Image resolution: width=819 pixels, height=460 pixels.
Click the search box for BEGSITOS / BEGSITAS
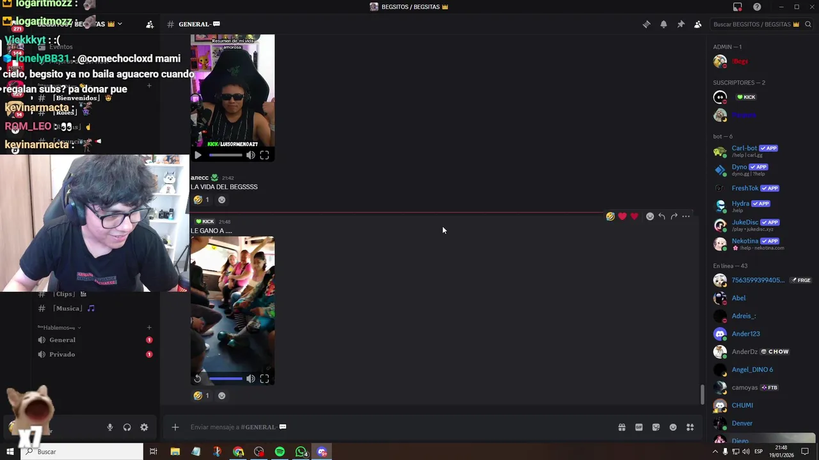(761, 24)
